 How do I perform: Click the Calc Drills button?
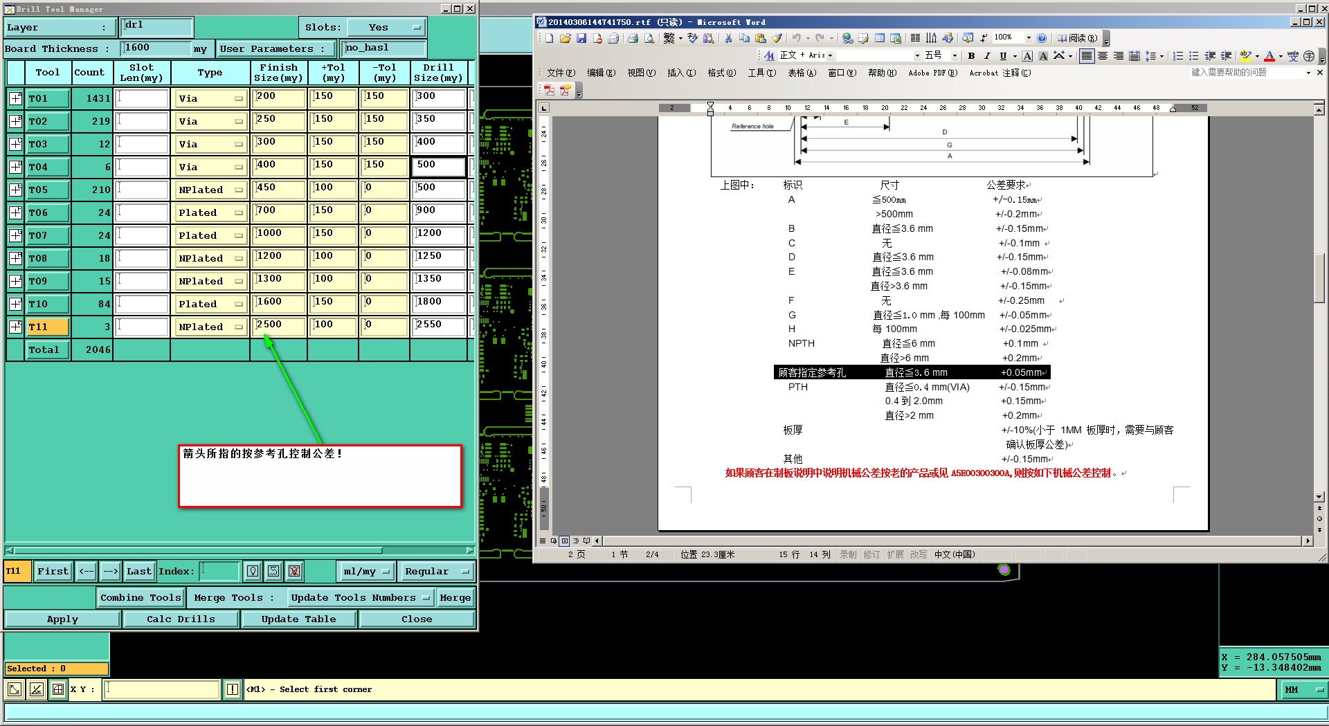click(181, 619)
